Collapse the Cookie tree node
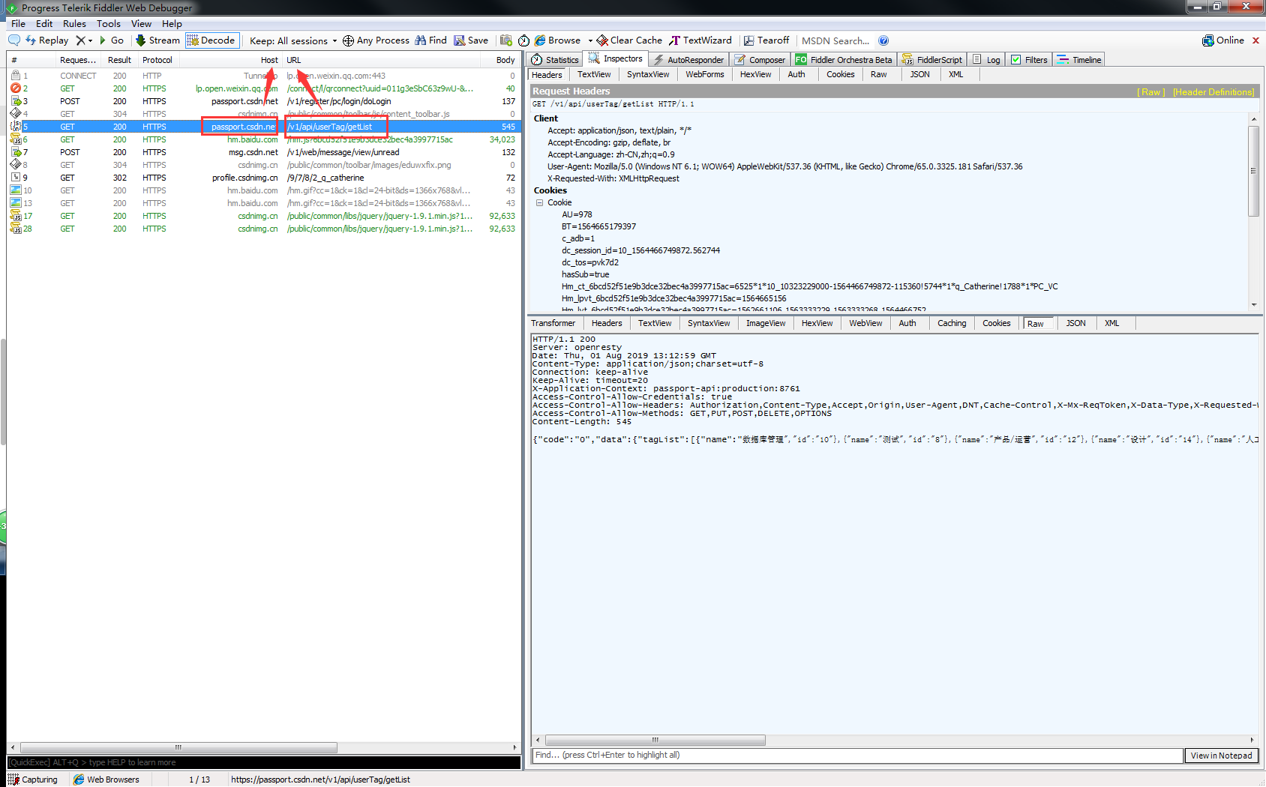Screen dimensions: 1266x787 click(x=539, y=202)
